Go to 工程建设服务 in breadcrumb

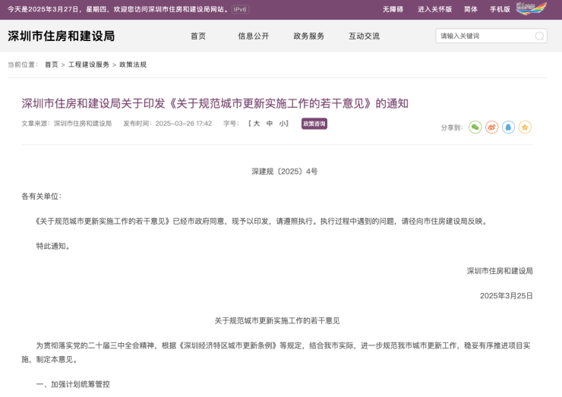point(88,65)
